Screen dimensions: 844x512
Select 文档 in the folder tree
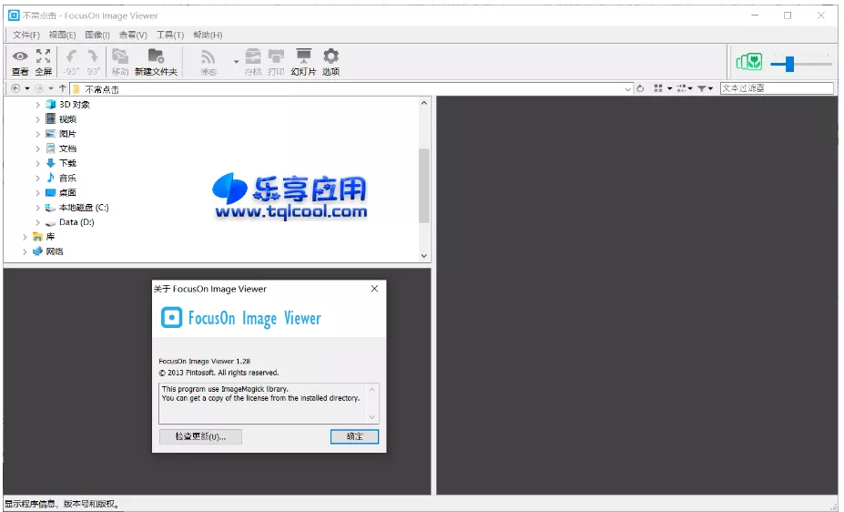[x=67, y=148]
